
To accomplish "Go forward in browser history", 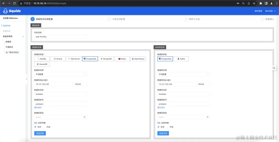I will [x=9, y=3].
